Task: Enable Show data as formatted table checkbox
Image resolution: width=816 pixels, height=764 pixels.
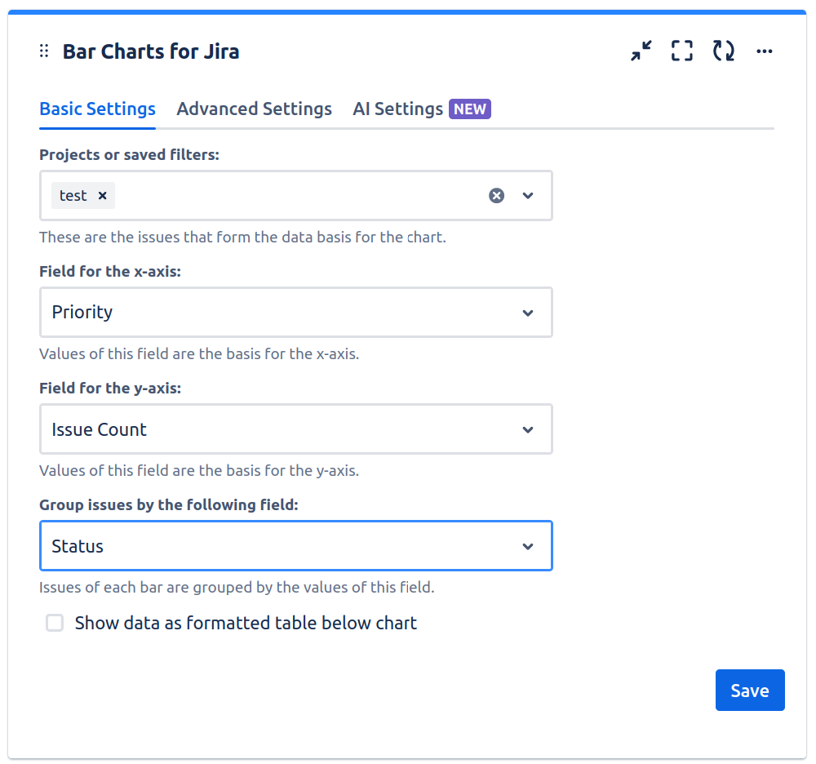Action: 55,624
